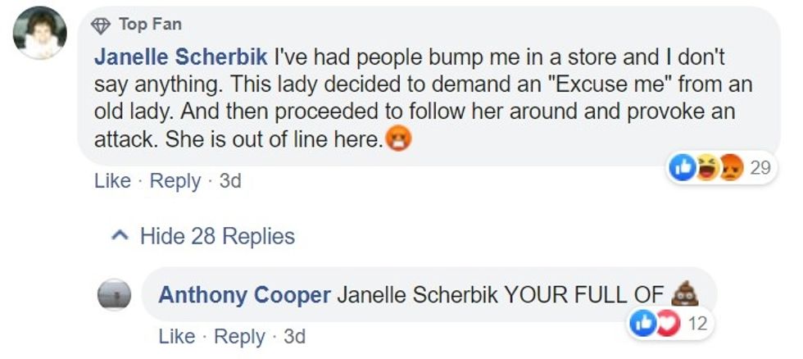Like Anthony Cooper's reply
The height and width of the screenshot is (359, 803).
click(x=176, y=337)
